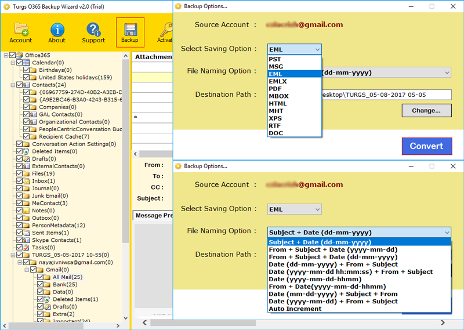Click the Convert button
Screen dimensions: 464x330
click(427, 146)
